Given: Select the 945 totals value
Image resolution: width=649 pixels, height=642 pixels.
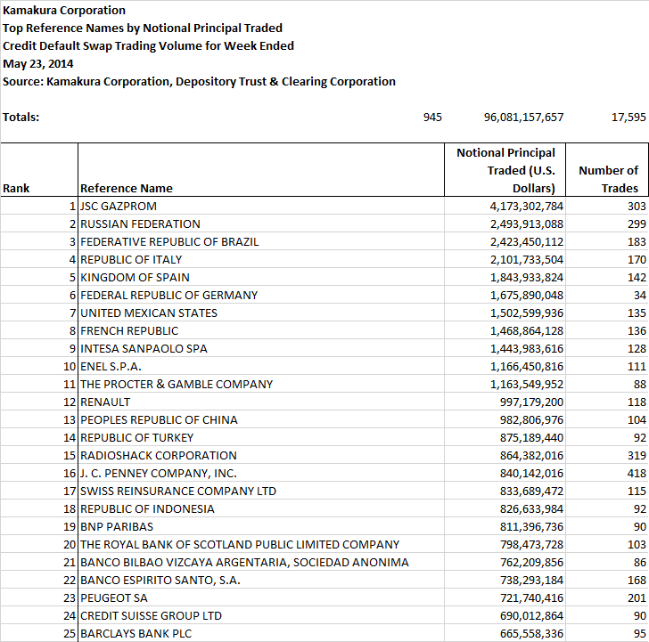Looking at the screenshot, I should coord(432,117).
